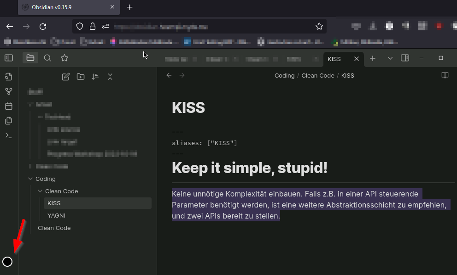Open starred notes with the star icon
Viewport: 457px width, 275px height.
(x=64, y=58)
